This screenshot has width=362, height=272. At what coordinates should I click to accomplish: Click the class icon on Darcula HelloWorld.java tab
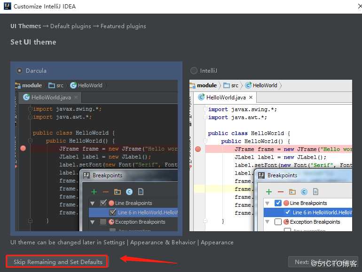(26, 97)
